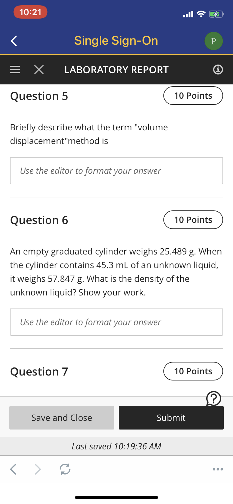Image resolution: width=233 pixels, height=504 pixels.
Task: Tap the back arrow beside Single Sign-On
Action: tap(14, 41)
